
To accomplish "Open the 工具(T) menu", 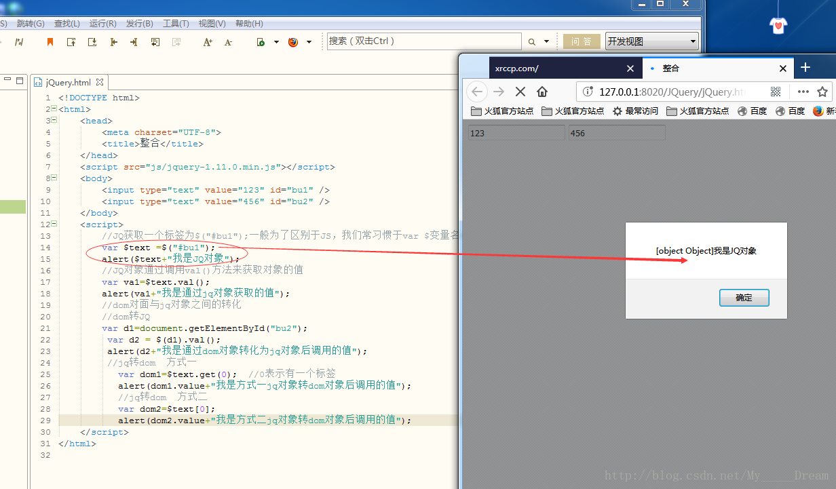I will pos(176,23).
